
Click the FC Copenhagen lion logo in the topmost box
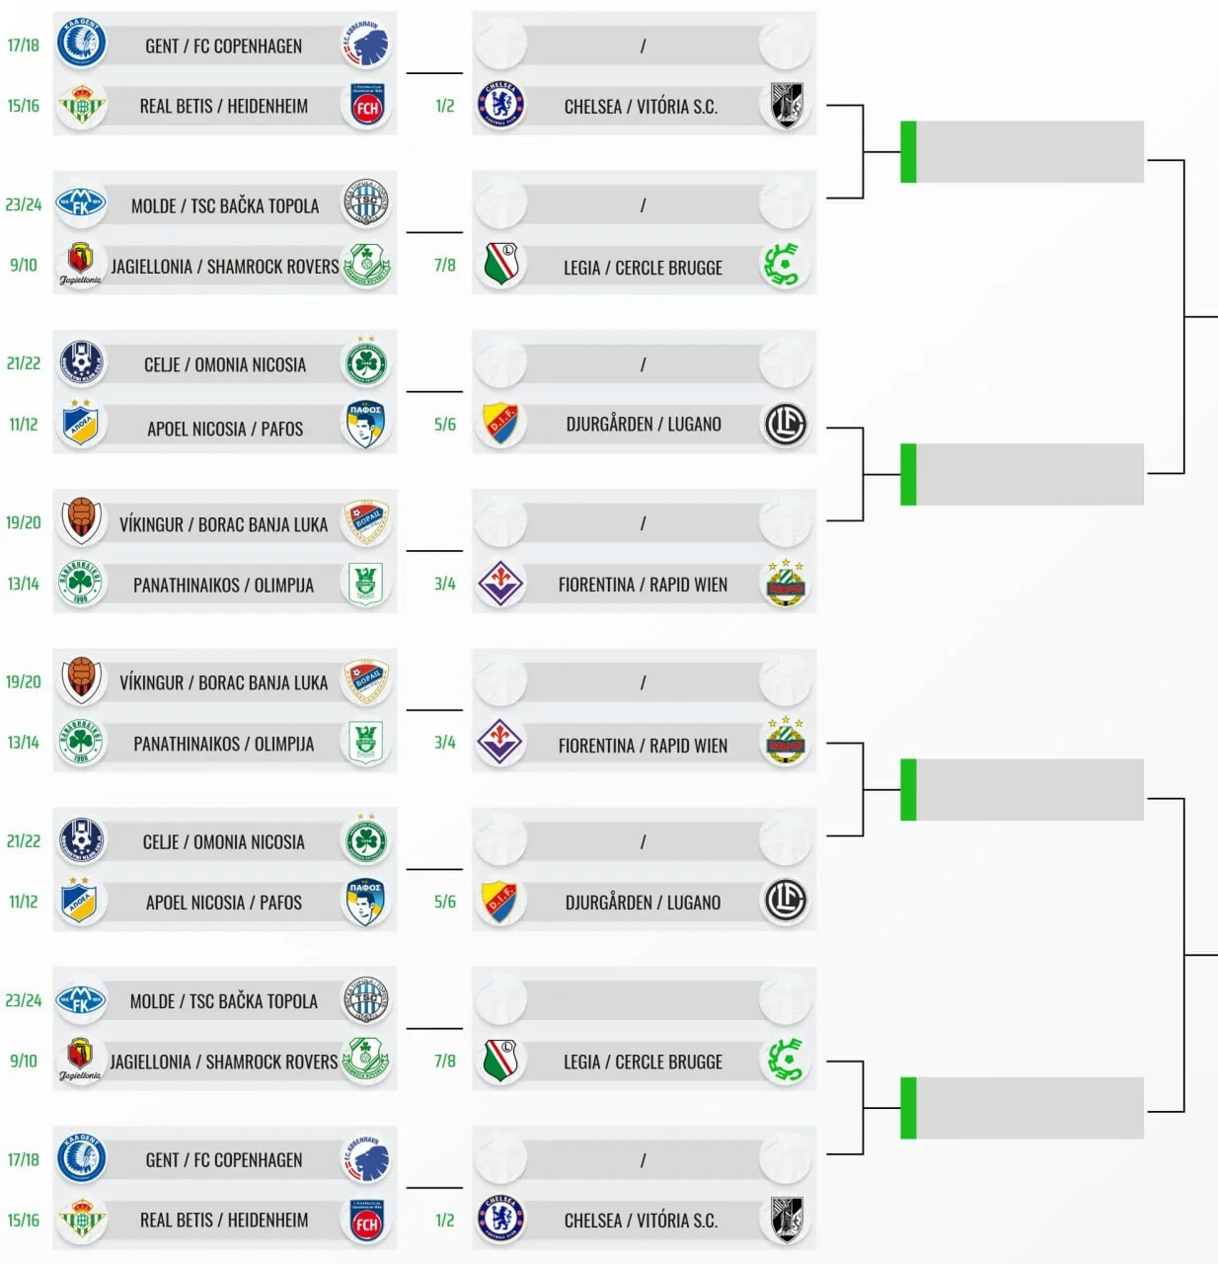(366, 44)
